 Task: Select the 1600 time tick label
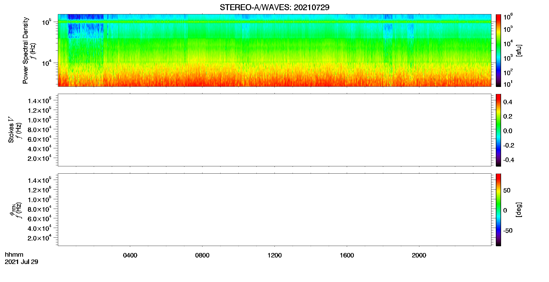coord(347,255)
